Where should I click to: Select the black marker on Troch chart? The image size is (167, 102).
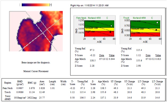click(x=156, y=30)
